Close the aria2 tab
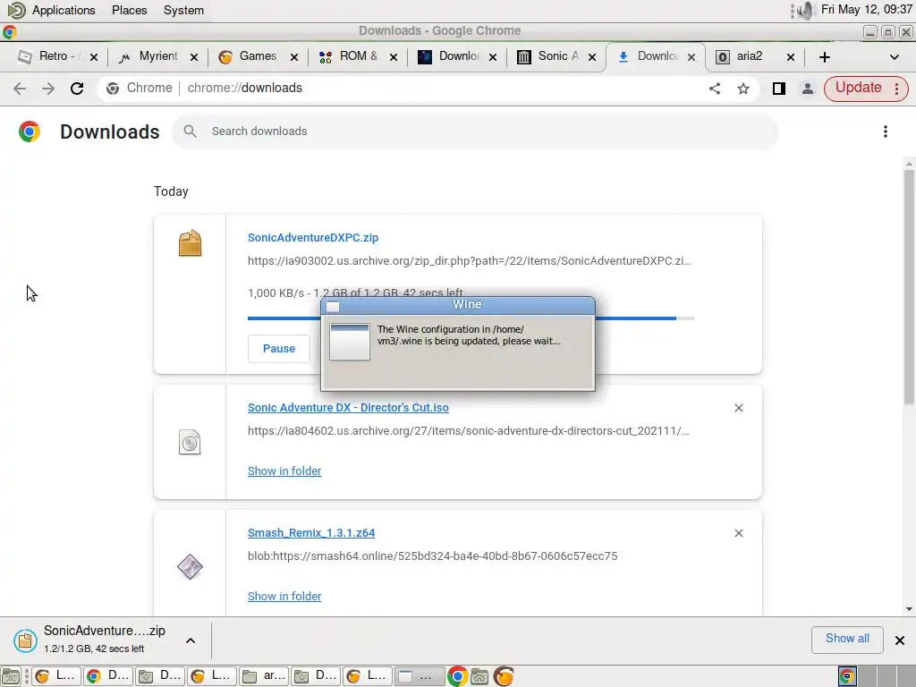This screenshot has height=687, width=916. (791, 57)
